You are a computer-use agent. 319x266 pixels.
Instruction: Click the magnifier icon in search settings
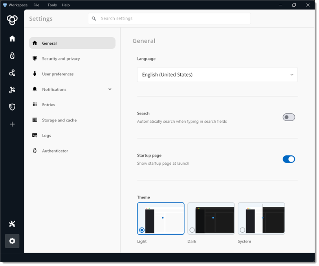[x=94, y=18]
